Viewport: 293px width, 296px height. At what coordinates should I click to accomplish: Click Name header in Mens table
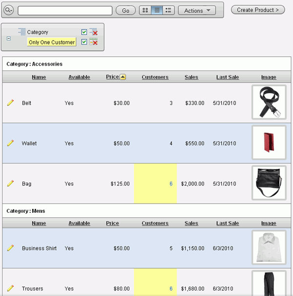(39, 223)
